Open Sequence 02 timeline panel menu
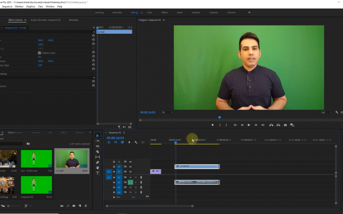 pos(124,133)
